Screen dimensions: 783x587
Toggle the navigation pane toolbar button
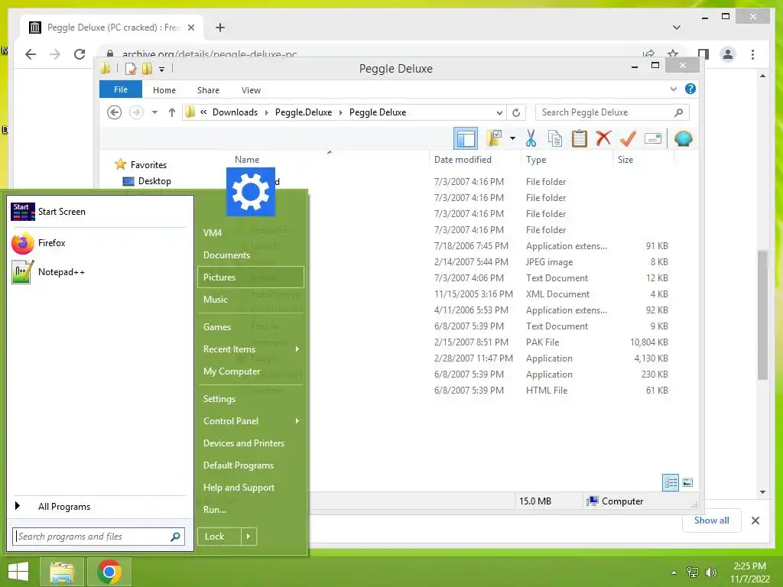point(466,138)
